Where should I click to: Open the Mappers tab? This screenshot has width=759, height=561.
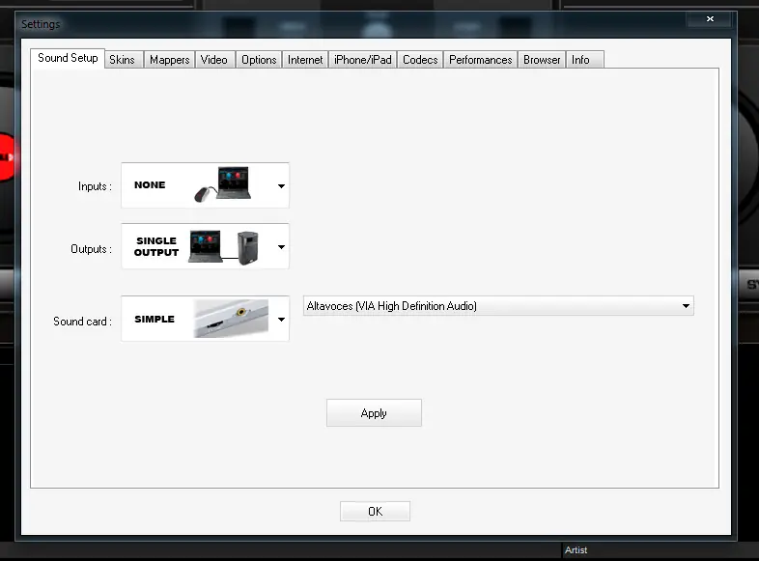[169, 60]
